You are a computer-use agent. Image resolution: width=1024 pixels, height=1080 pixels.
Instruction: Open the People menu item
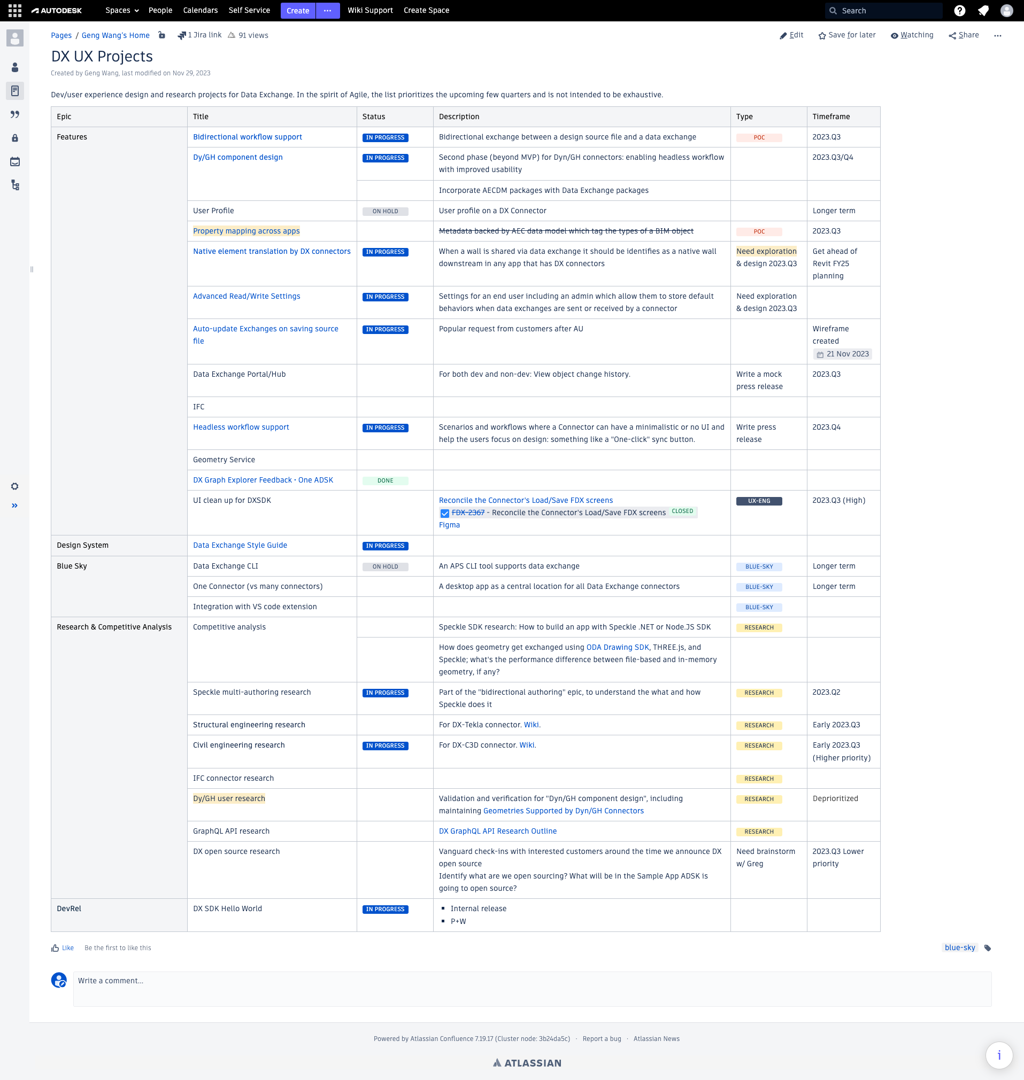[x=160, y=10]
